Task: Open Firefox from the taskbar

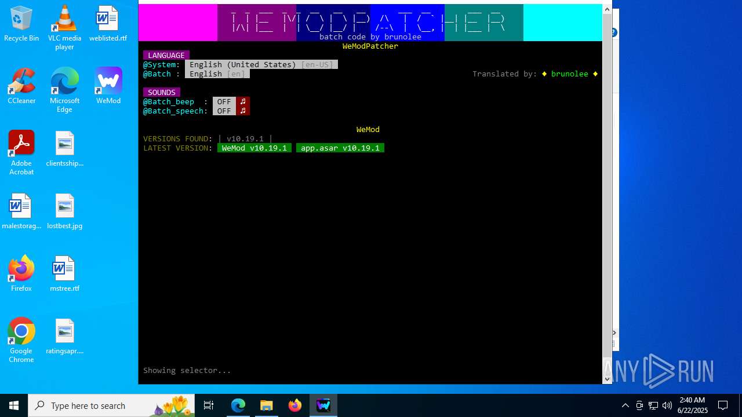Action: [295, 405]
